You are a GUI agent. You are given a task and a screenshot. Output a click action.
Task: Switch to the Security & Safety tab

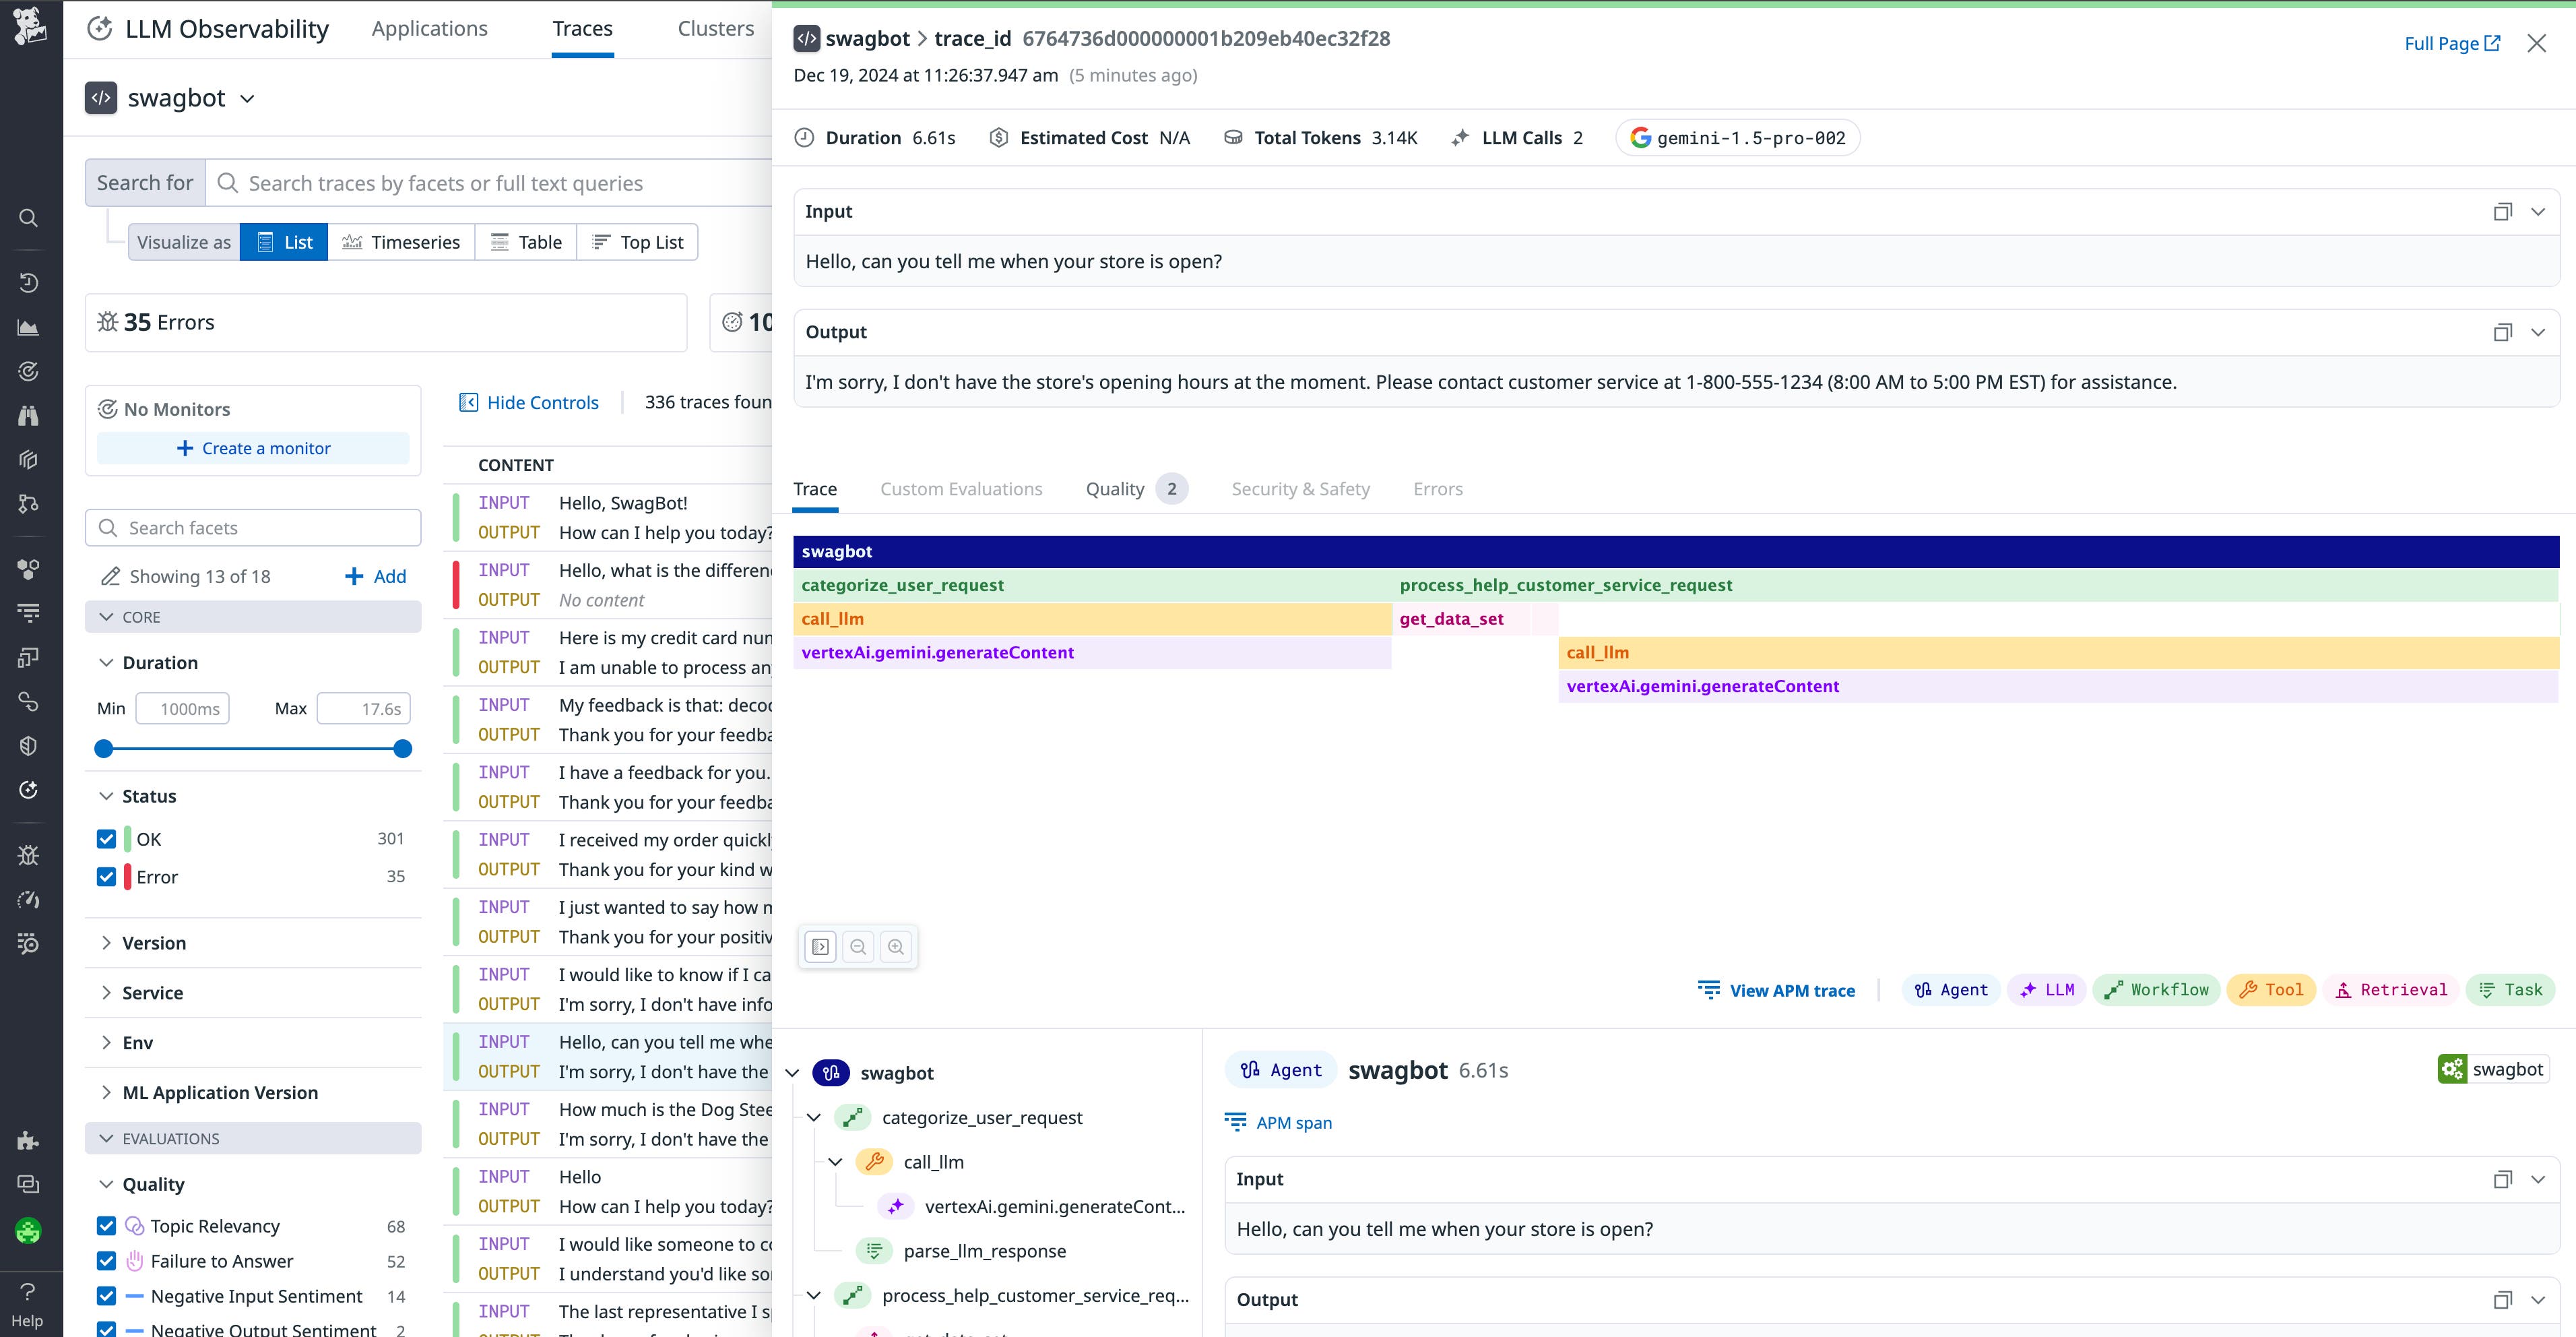[1300, 489]
